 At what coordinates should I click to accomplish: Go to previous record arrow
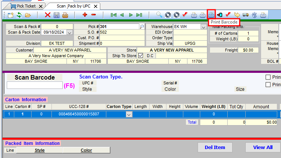coord(122,15)
